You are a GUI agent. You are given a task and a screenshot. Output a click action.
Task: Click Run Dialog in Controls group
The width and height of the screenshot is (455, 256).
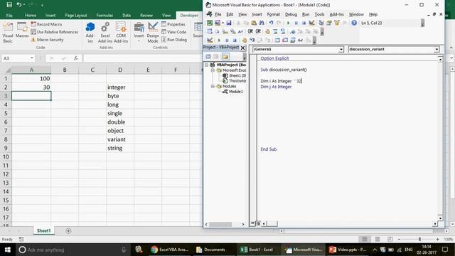[174, 40]
